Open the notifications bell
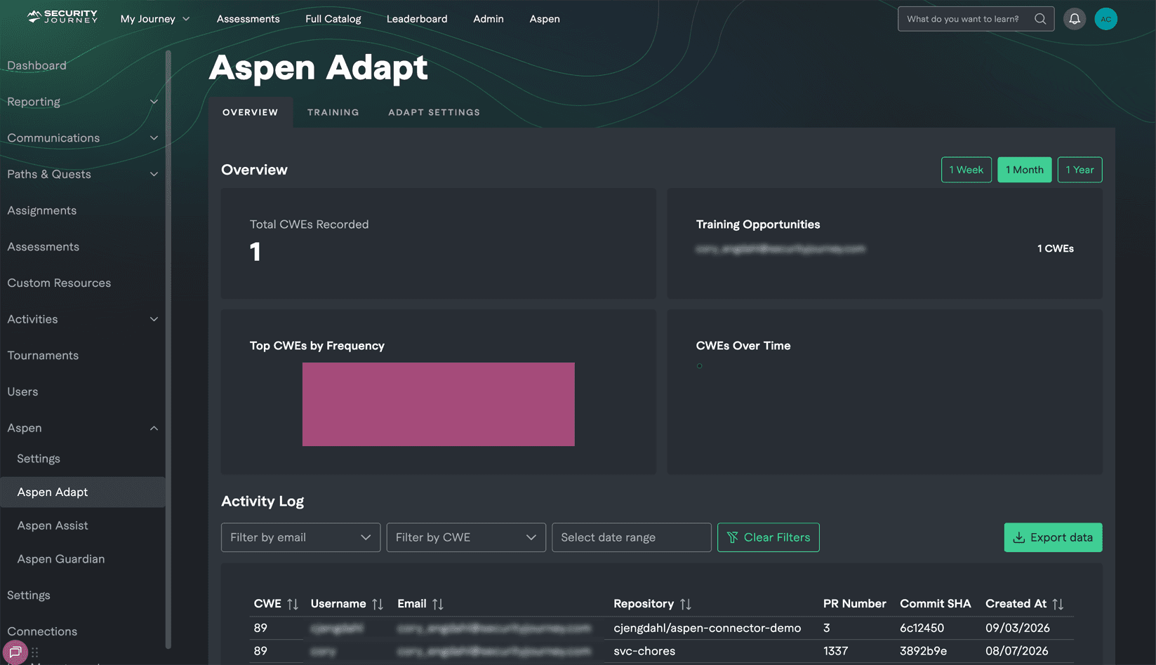The width and height of the screenshot is (1156, 665). 1074,19
